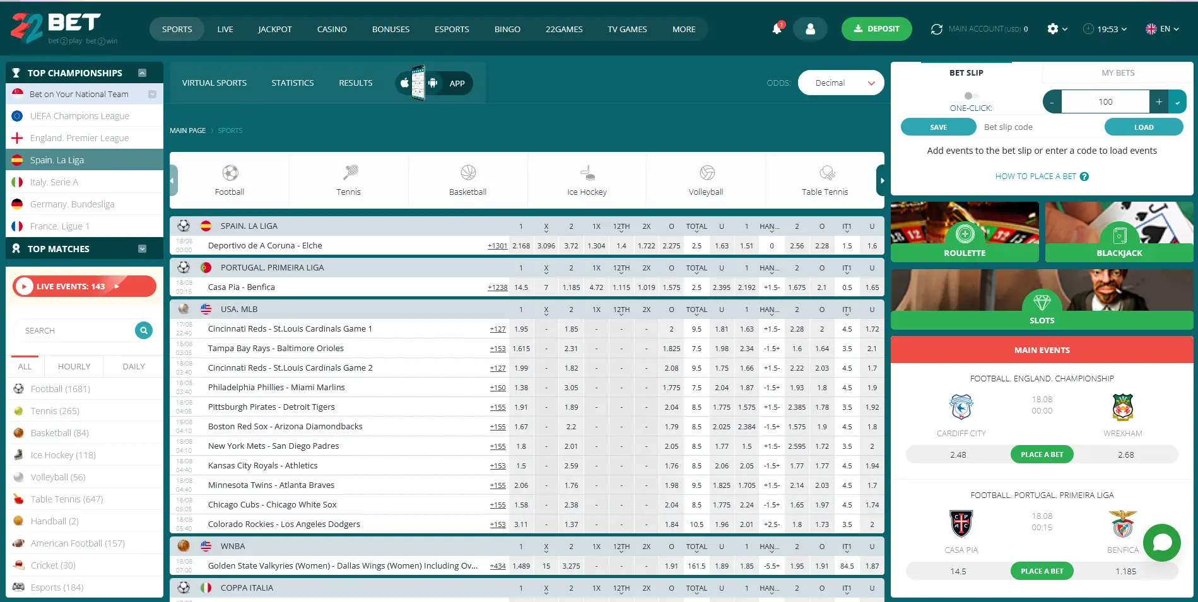Click the green Deposit button
The image size is (1198, 602).
876,29
